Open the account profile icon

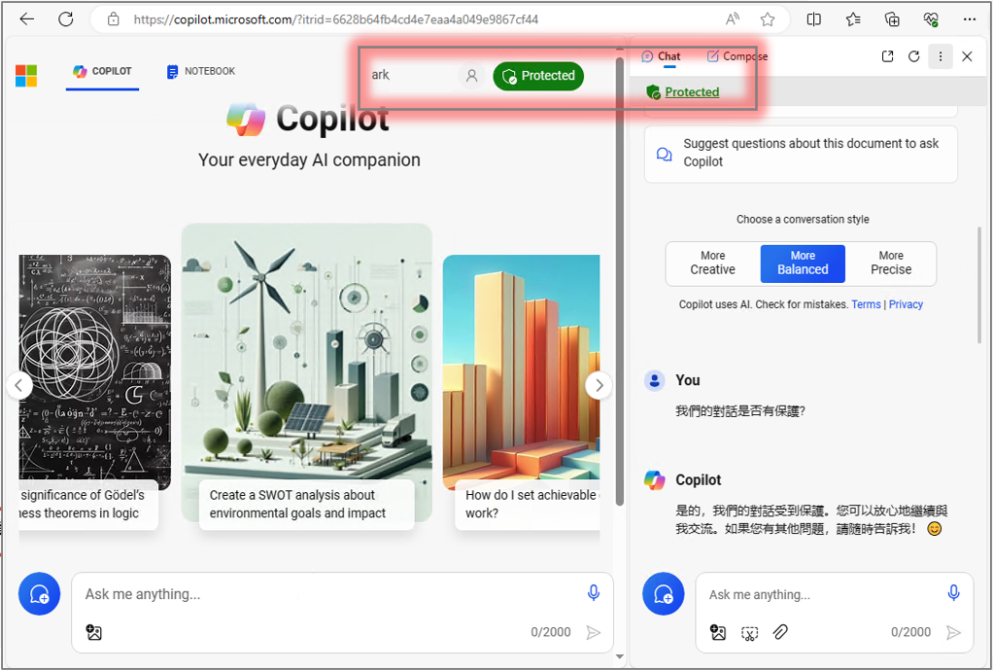[x=471, y=76]
